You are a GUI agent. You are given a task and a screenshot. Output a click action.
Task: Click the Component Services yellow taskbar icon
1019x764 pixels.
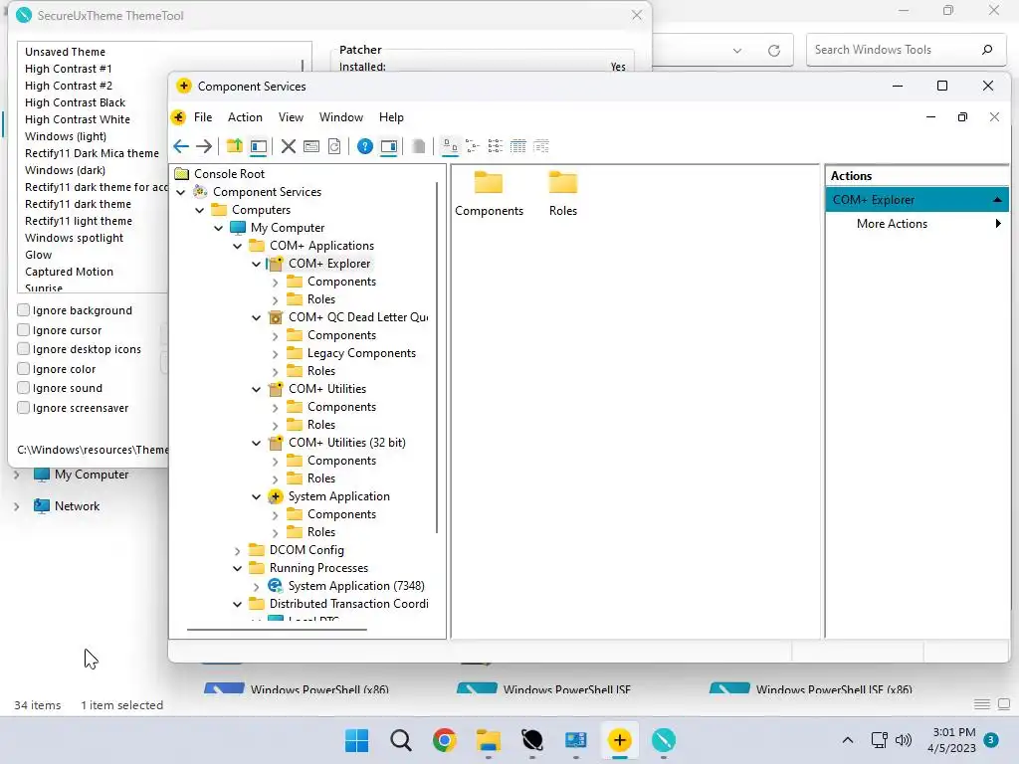(x=619, y=740)
